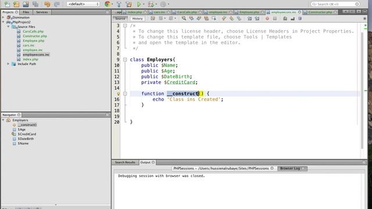Viewport: 372px width, 209px height.
Task: Click the lightbulb hint on line 15
Action: [118, 94]
